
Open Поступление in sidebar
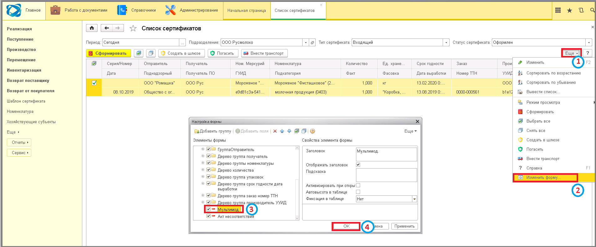(x=20, y=39)
